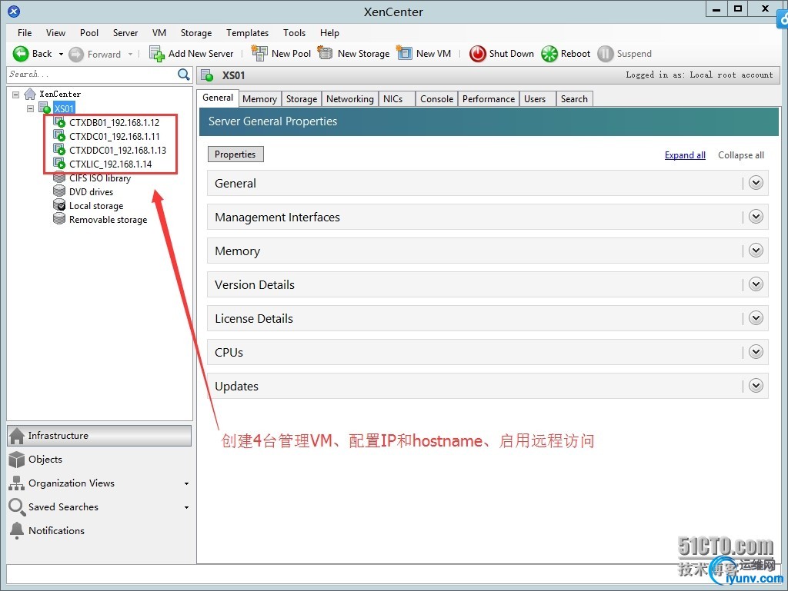Click the Collapse all link
This screenshot has width=788, height=591.
coord(741,155)
